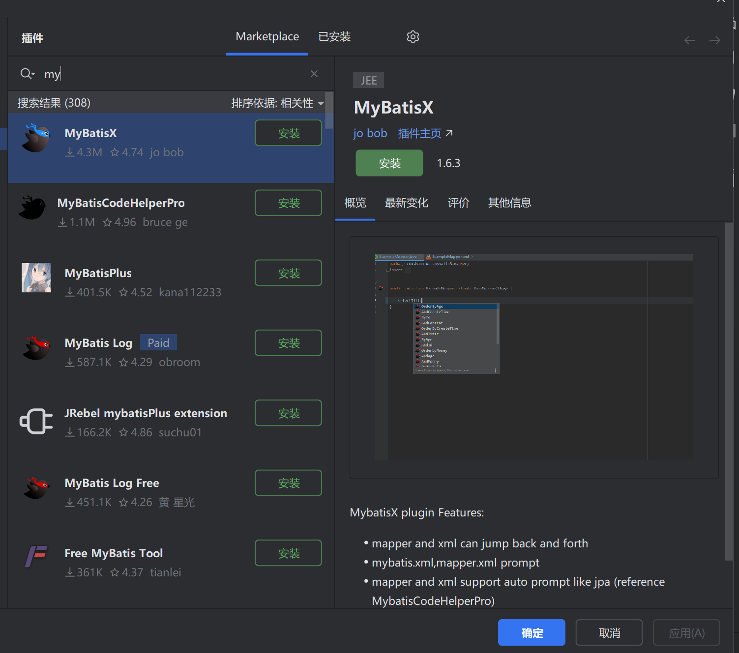The width and height of the screenshot is (739, 653).
Task: Click the obroom author name
Action: tap(179, 362)
